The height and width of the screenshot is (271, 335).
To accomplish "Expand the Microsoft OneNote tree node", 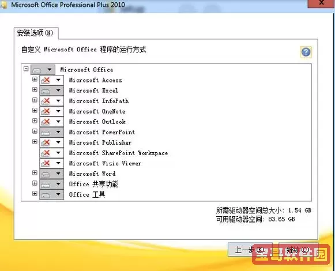I will click(x=35, y=110).
